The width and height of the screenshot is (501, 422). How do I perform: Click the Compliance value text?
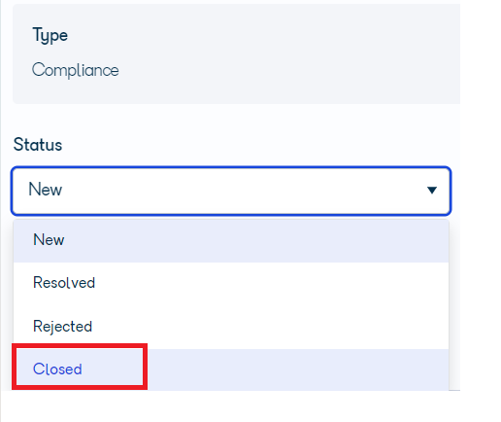click(76, 70)
